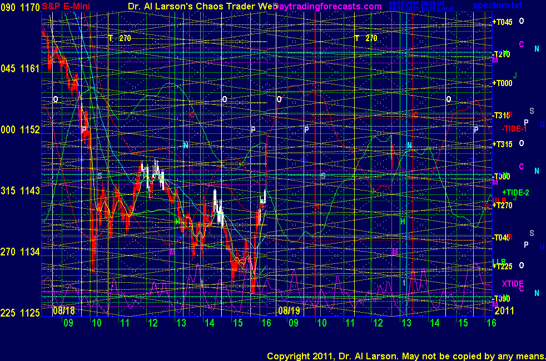Click the "000 1152" price axis label

coord(20,130)
